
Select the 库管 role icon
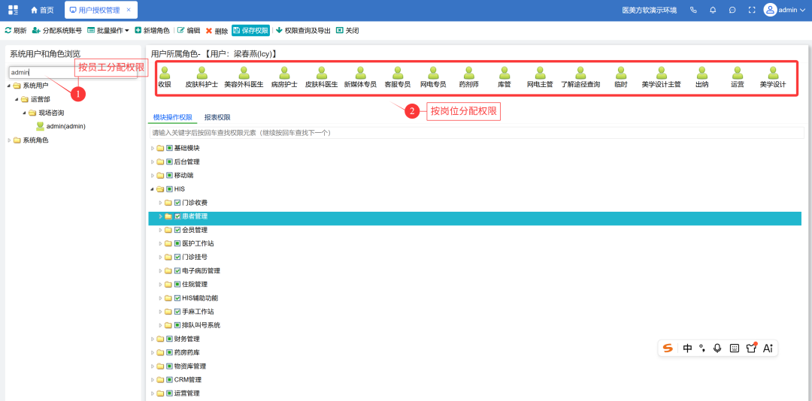click(x=504, y=72)
